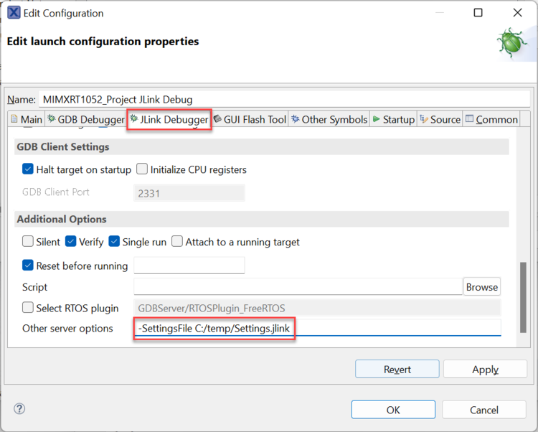This screenshot has width=538, height=432.
Task: Go to the Source tab
Action: (x=440, y=120)
